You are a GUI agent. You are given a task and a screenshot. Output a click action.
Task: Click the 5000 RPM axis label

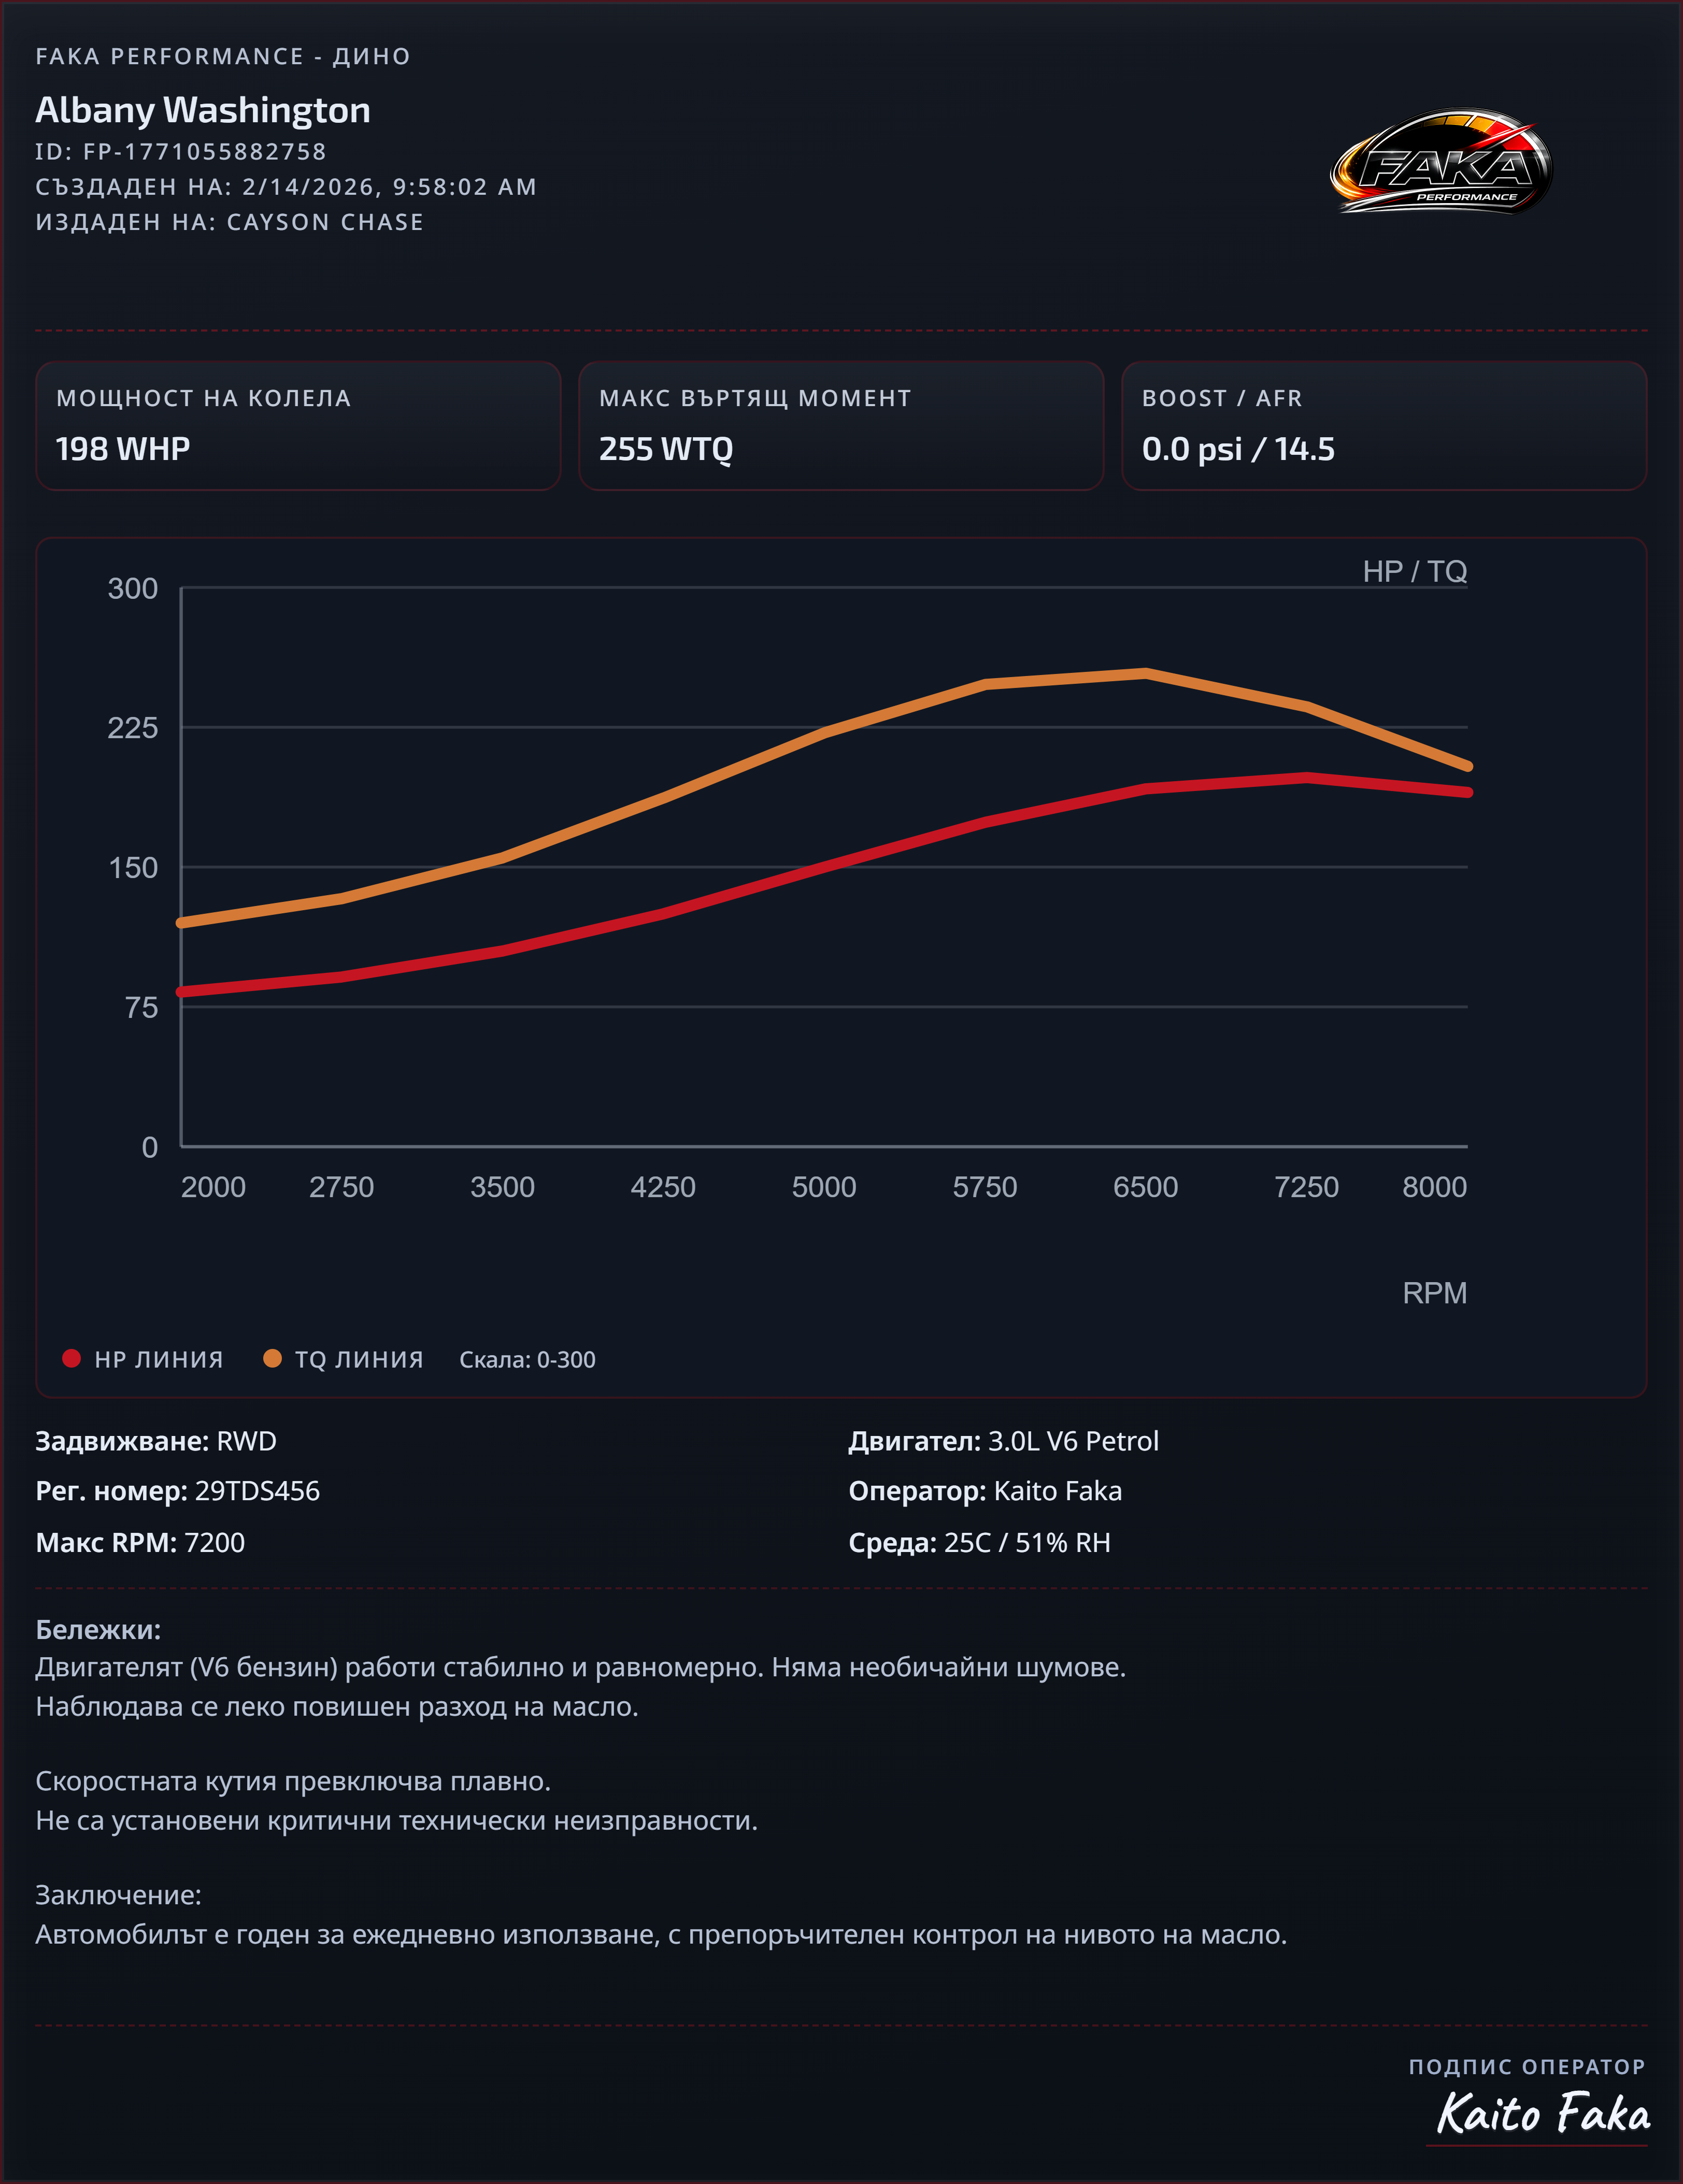(x=824, y=1187)
